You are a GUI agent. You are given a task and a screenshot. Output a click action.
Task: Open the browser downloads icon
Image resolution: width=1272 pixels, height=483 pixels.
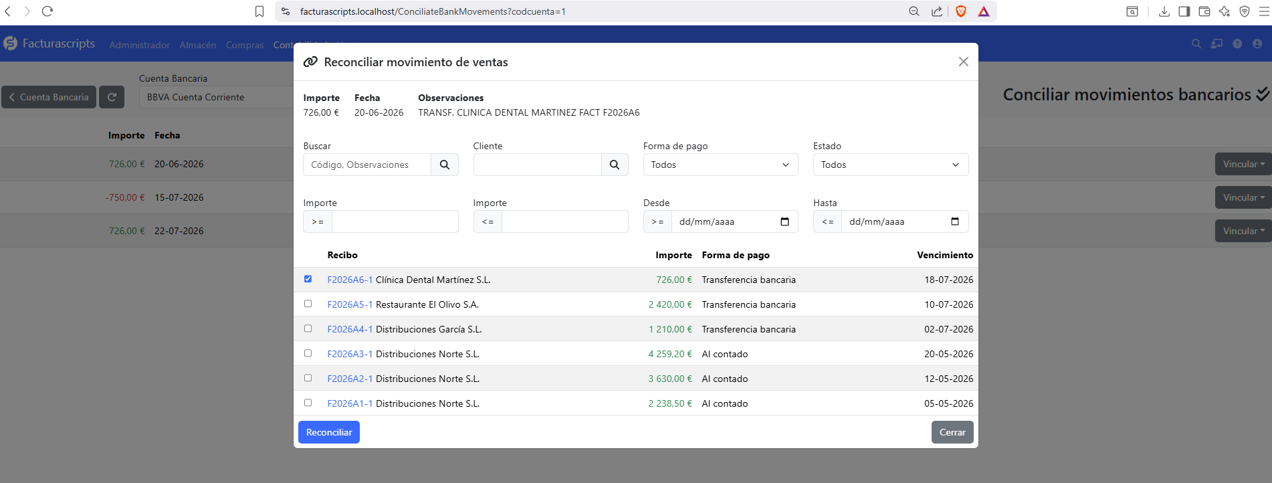coord(1164,11)
